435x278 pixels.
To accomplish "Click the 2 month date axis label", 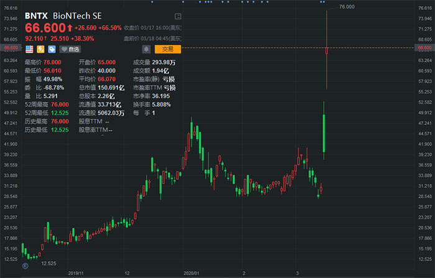I will click(244, 273).
